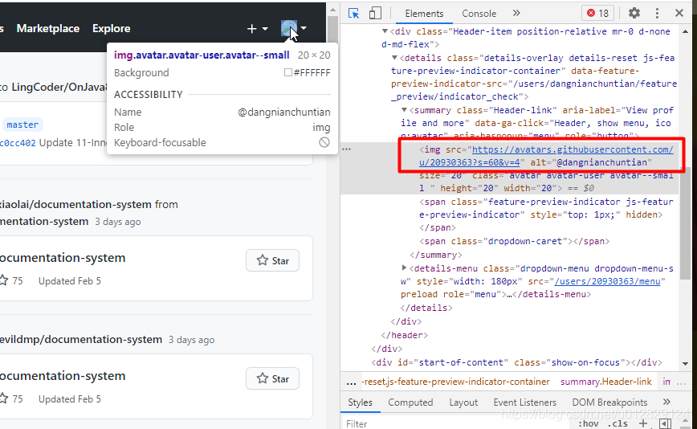Click the page scrollbar up arrow
Viewport: 697px width, 429px height.
[x=332, y=10]
